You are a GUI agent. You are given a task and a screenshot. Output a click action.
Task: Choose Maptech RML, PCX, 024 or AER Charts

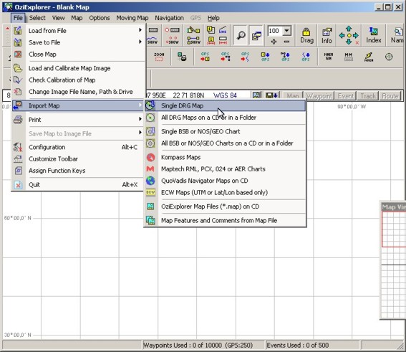(x=225, y=169)
